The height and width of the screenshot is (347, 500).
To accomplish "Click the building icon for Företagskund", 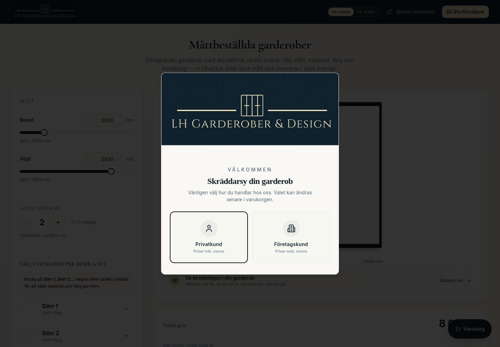I will (x=291, y=228).
